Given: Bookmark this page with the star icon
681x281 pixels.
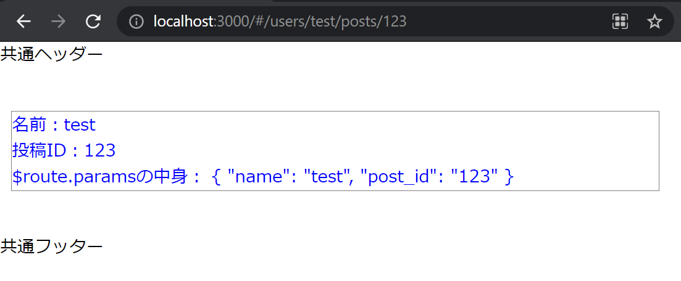Looking at the screenshot, I should 654,22.
